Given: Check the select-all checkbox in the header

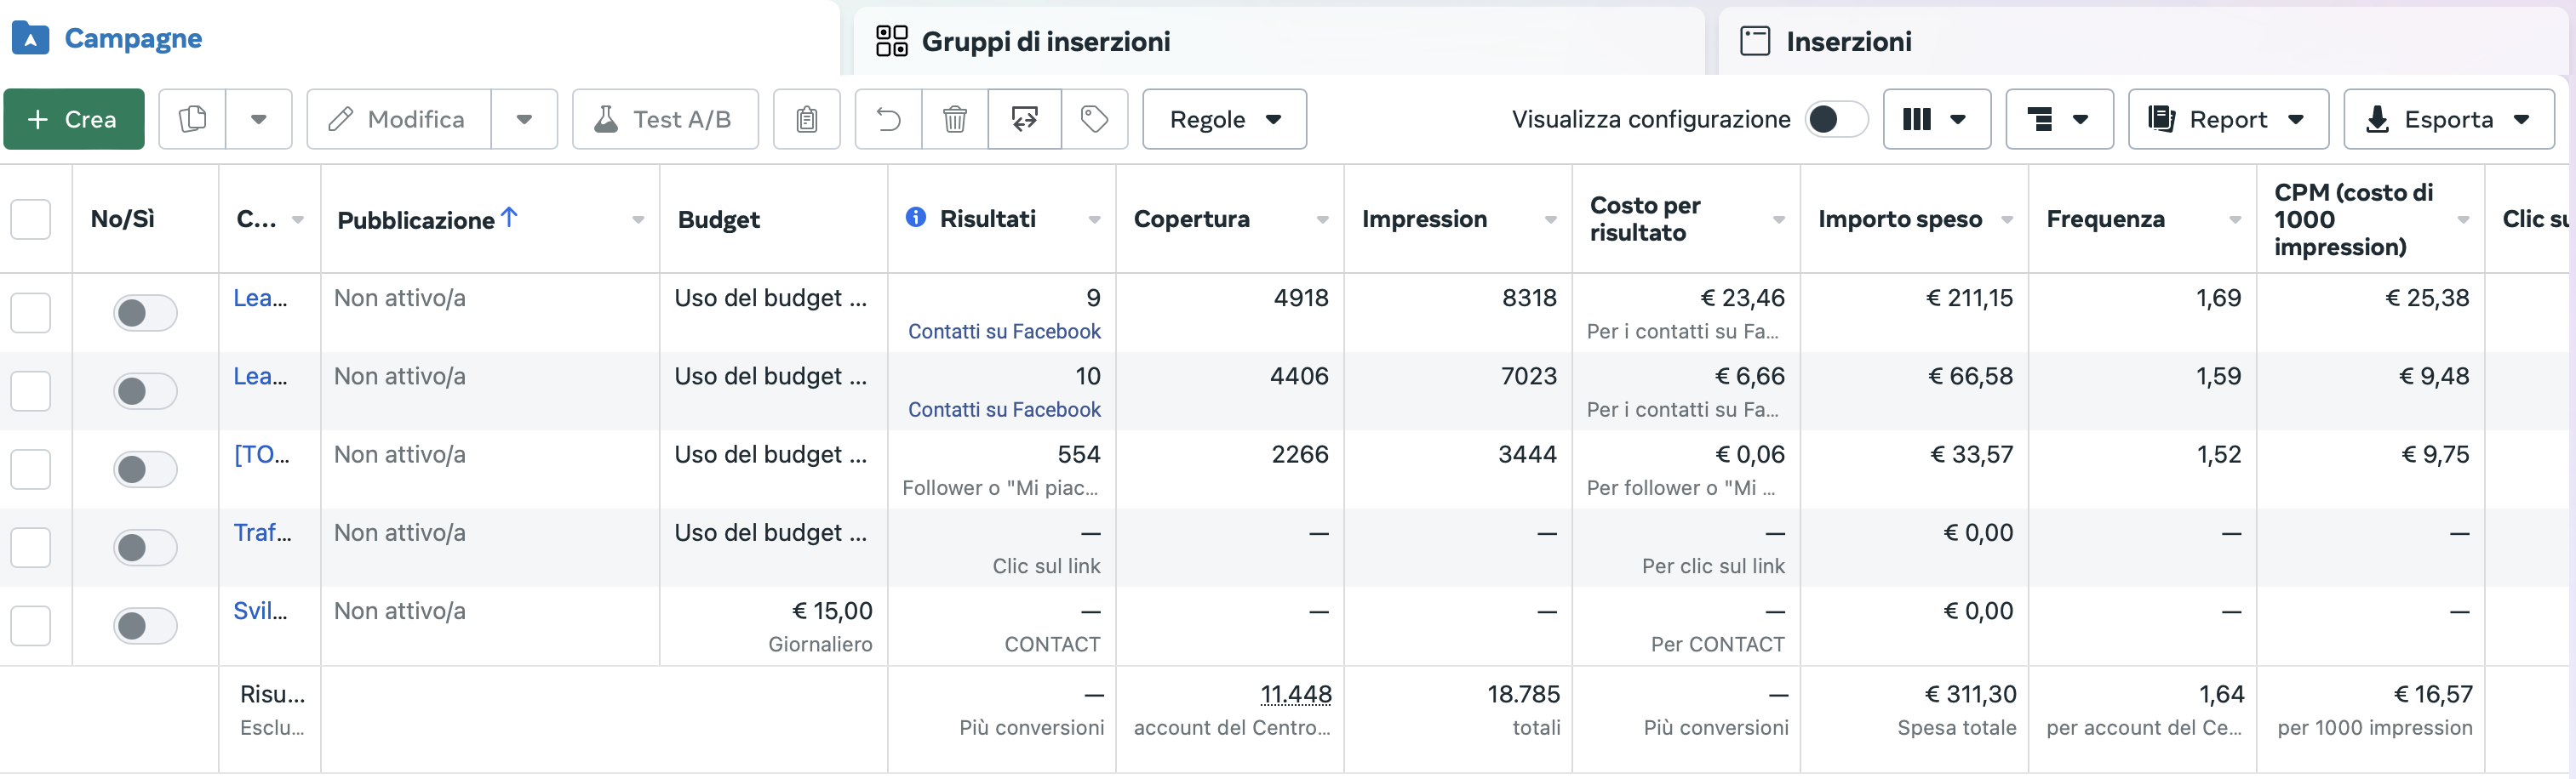Looking at the screenshot, I should click(31, 219).
